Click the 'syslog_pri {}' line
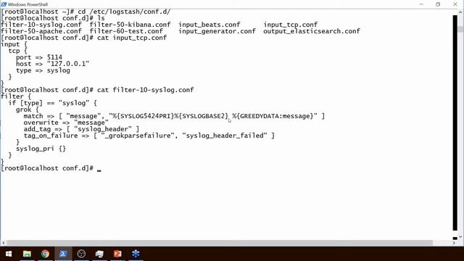 [41, 149]
